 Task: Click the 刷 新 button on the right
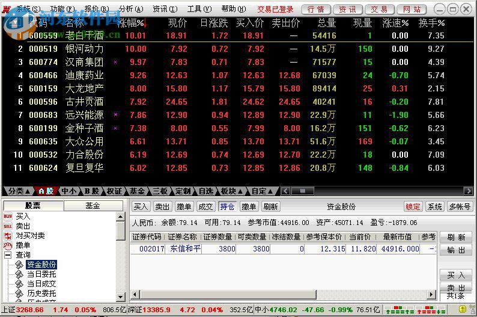coord(456,238)
